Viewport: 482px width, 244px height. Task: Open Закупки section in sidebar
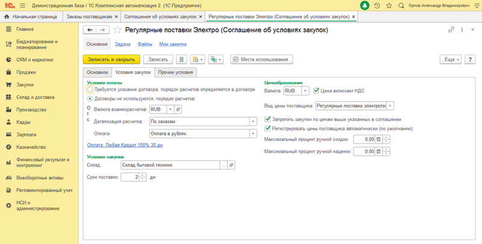(x=25, y=85)
